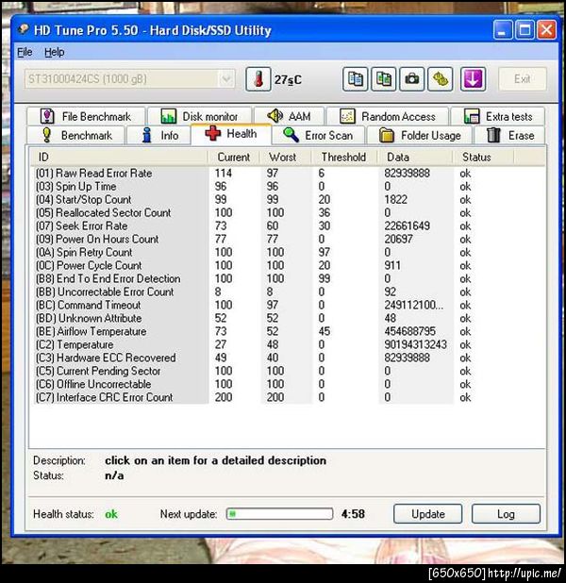The image size is (566, 583).
Task: Save screenshot with camera icon
Action: (411, 79)
